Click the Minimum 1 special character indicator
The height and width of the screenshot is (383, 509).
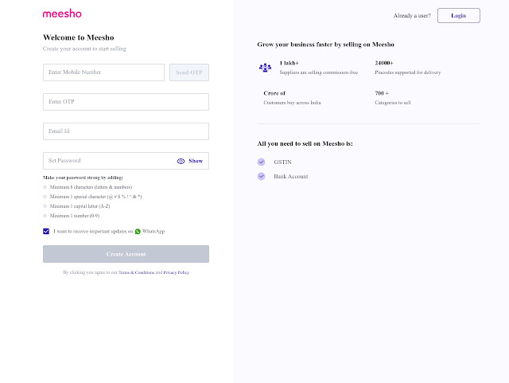coord(45,196)
